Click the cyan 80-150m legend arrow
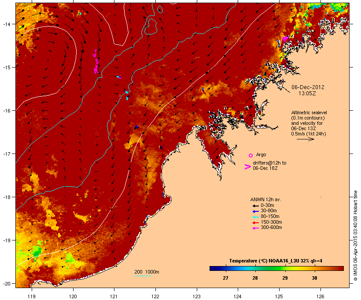The width and height of the screenshot is (361, 300). (256, 217)
